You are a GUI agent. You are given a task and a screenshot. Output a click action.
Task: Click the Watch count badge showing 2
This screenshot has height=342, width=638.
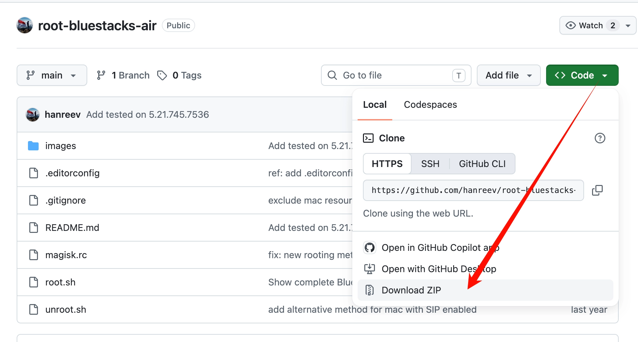pyautogui.click(x=613, y=26)
